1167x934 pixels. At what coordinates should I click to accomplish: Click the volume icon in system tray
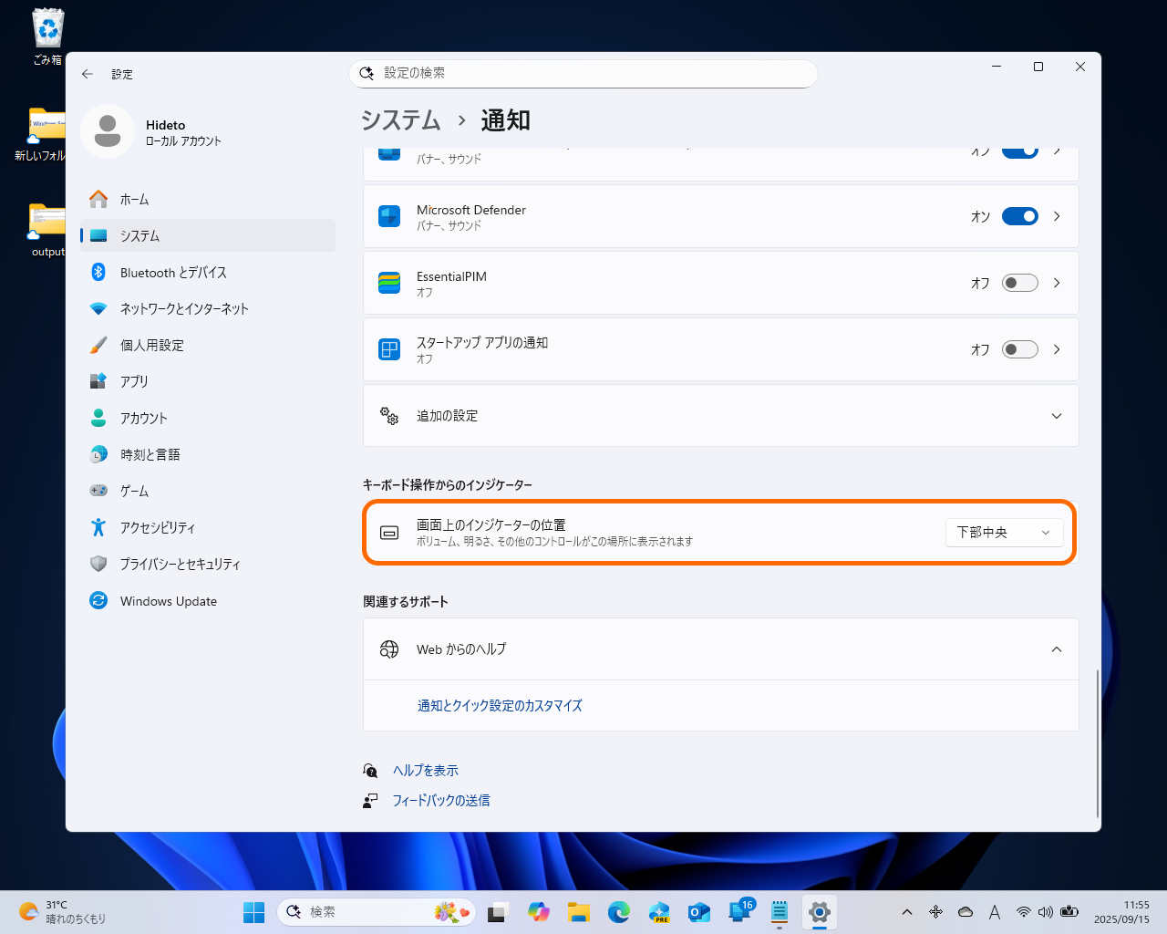[1046, 911]
